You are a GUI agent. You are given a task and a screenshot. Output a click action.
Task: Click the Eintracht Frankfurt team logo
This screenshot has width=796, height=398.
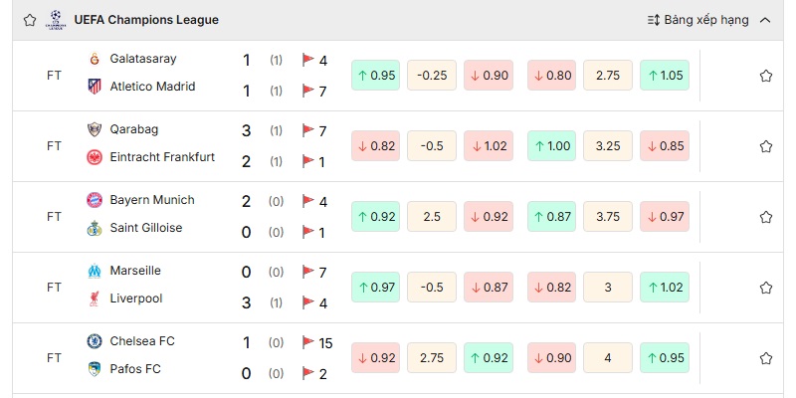[x=95, y=157]
